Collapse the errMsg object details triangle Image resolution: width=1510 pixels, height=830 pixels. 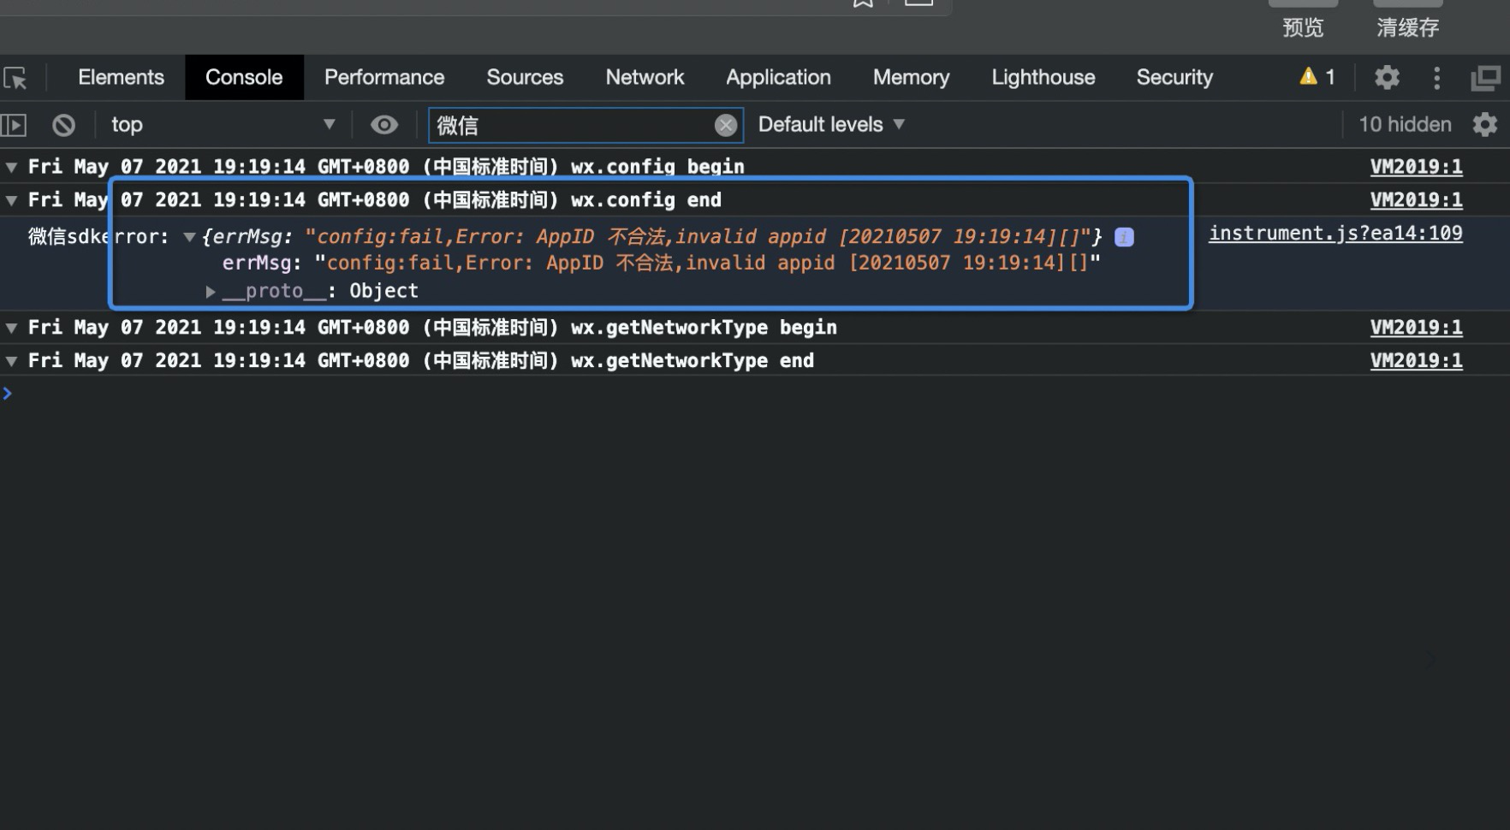pyautogui.click(x=189, y=237)
